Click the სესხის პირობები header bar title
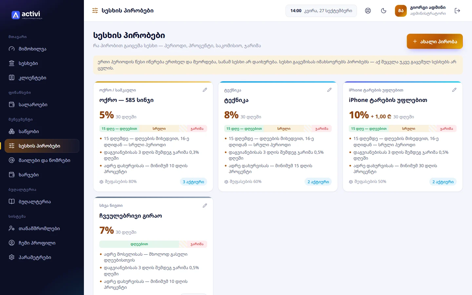The width and height of the screenshot is (472, 295). point(128,10)
